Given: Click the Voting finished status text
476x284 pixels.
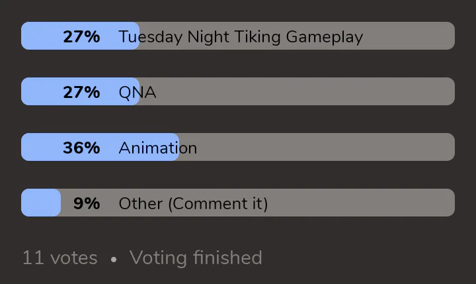Looking at the screenshot, I should tap(196, 258).
